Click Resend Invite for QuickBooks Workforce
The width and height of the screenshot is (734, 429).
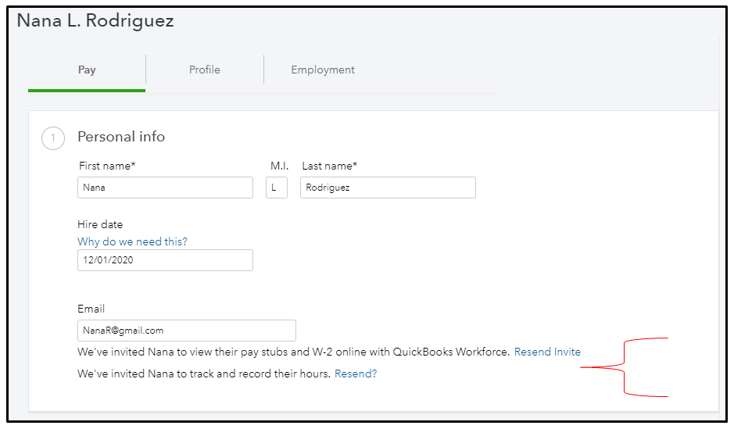pyautogui.click(x=547, y=352)
